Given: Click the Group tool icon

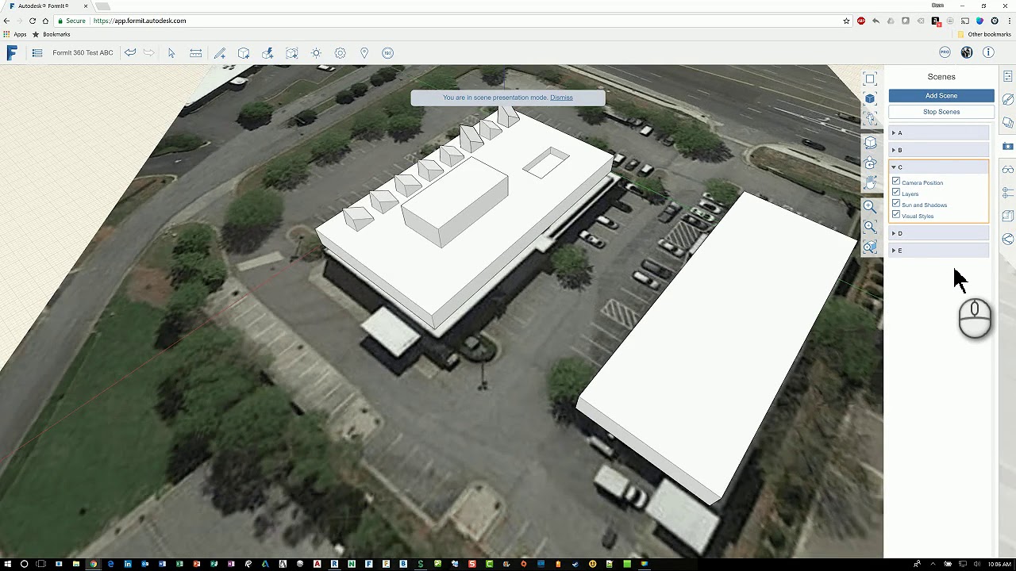Looking at the screenshot, I should coord(292,53).
